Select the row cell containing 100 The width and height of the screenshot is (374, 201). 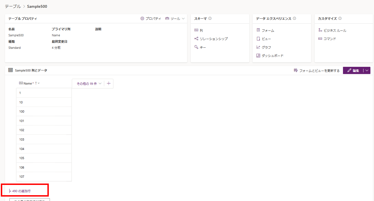point(44,111)
